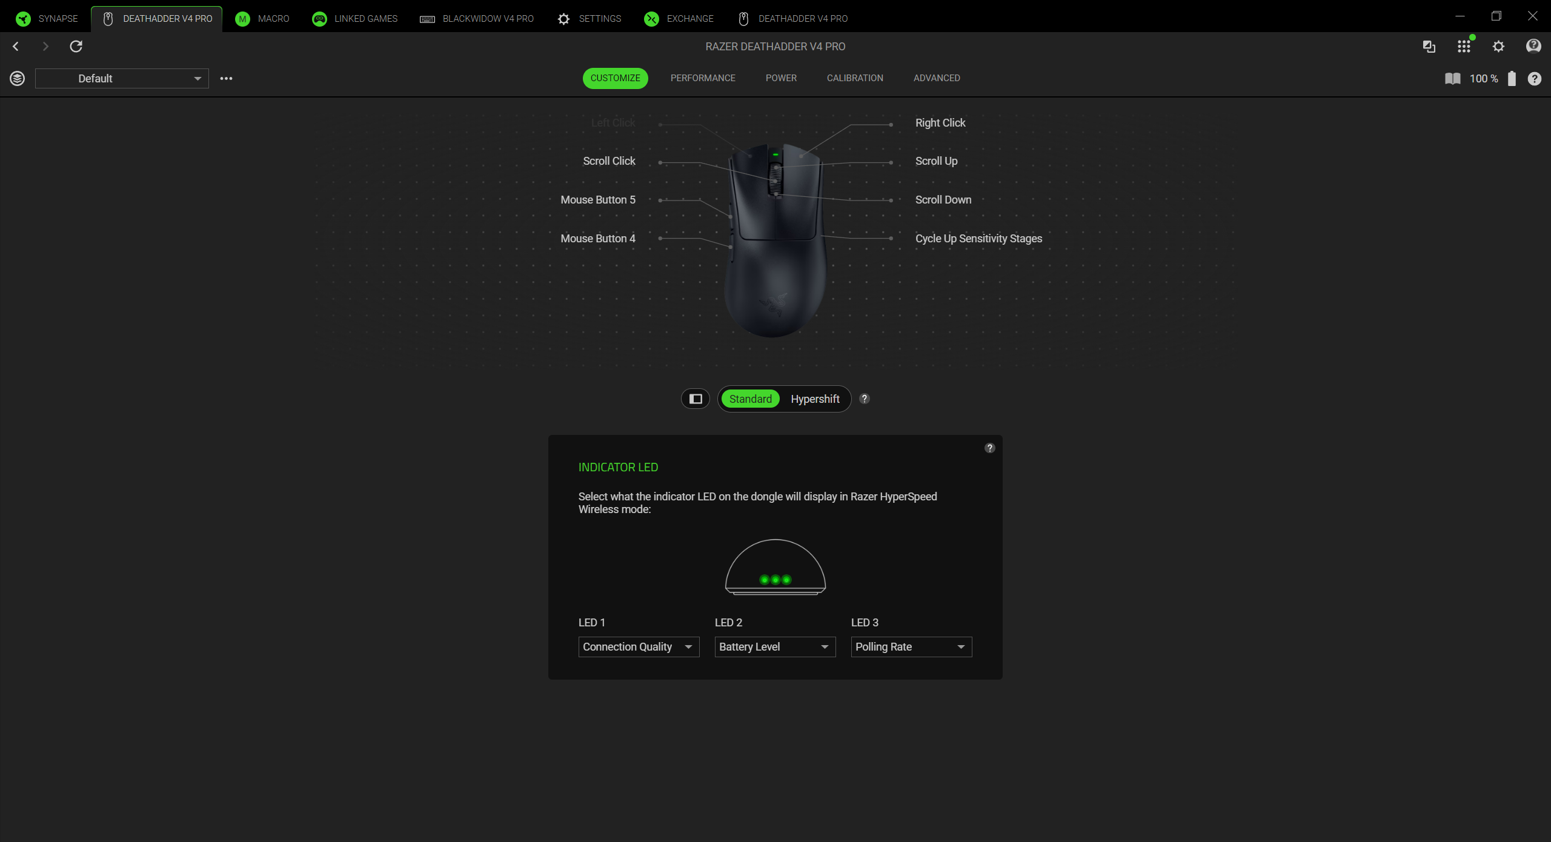Open the apps grid icon at top right
The image size is (1551, 842).
(1464, 47)
